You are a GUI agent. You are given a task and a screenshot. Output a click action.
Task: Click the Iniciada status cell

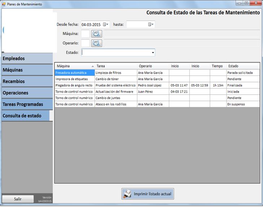243,91
